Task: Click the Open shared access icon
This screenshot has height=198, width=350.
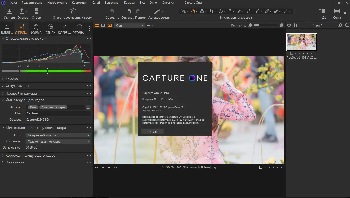Action: 73,11
